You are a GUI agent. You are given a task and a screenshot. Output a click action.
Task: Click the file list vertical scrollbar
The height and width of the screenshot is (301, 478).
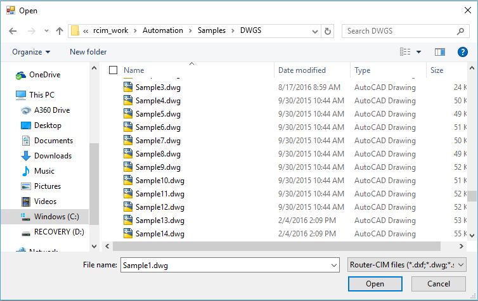(x=472, y=152)
